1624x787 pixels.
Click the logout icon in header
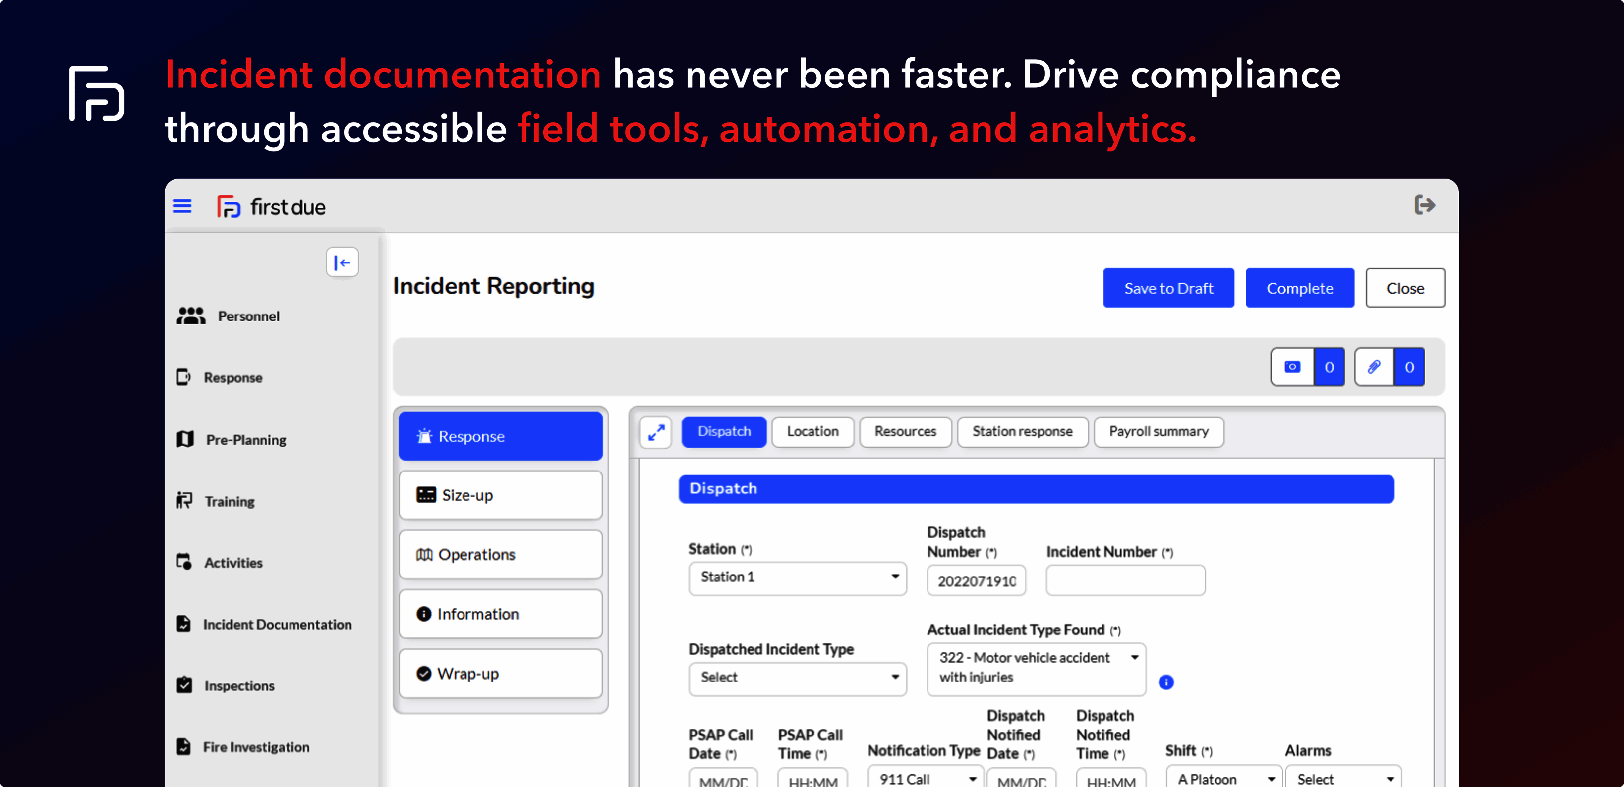pyautogui.click(x=1424, y=206)
